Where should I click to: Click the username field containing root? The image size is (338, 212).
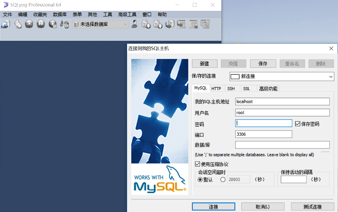[x=282, y=113]
